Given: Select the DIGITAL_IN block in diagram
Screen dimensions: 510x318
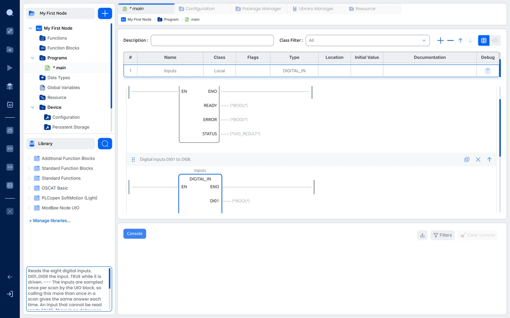Looking at the screenshot, I should click(x=200, y=194).
